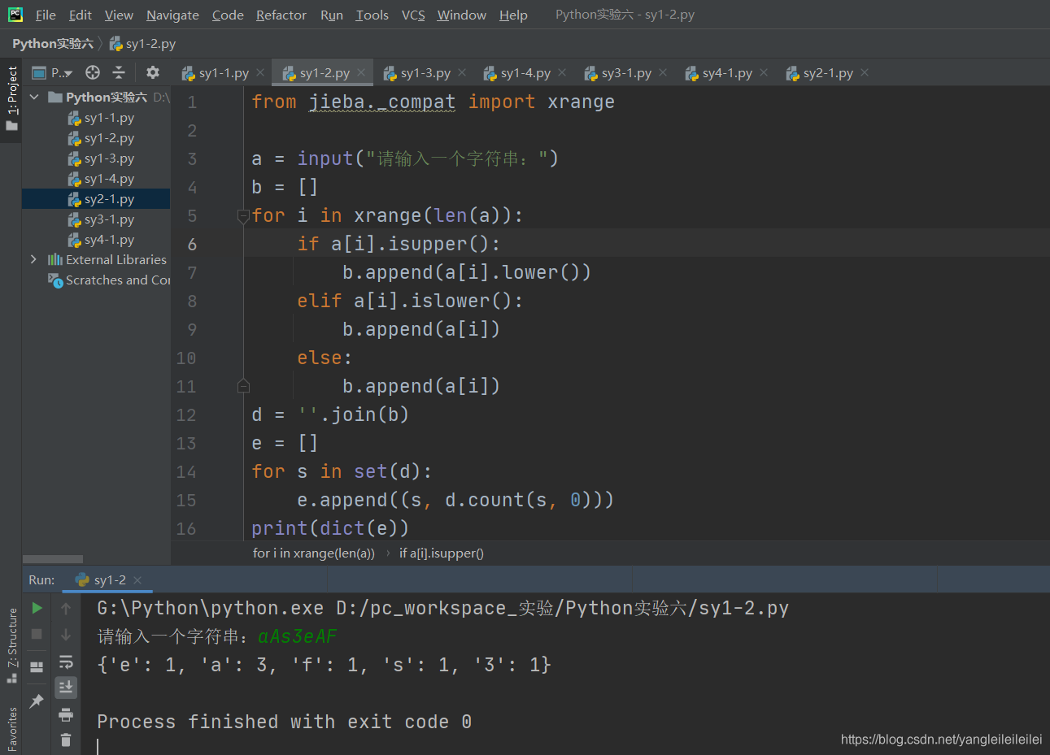Viewport: 1050px width, 755px height.
Task: Close the sy1-1.py editor tab
Action: tap(260, 72)
